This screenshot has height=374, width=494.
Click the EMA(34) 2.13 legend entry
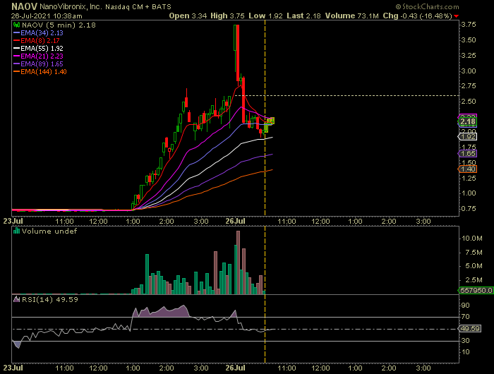click(38, 32)
